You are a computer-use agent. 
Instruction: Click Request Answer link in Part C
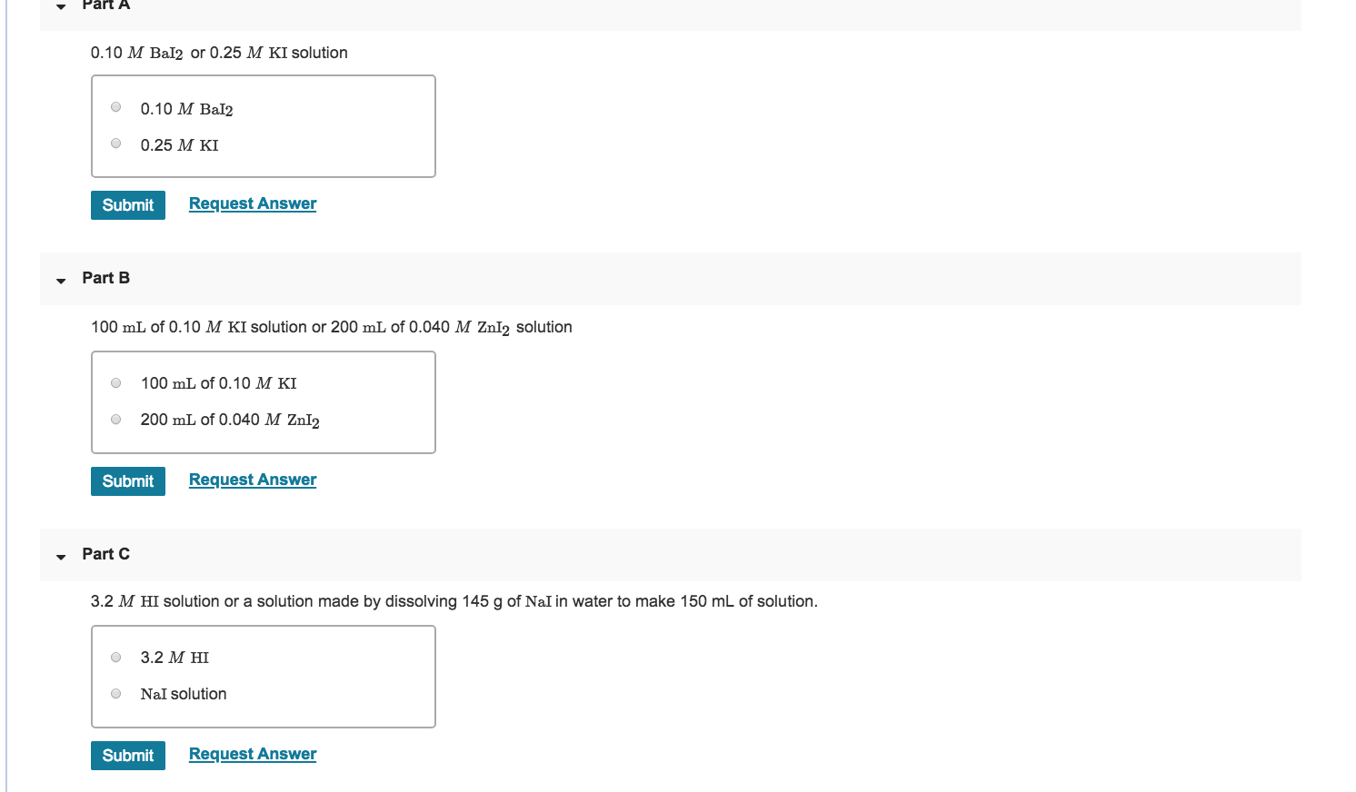click(x=253, y=754)
